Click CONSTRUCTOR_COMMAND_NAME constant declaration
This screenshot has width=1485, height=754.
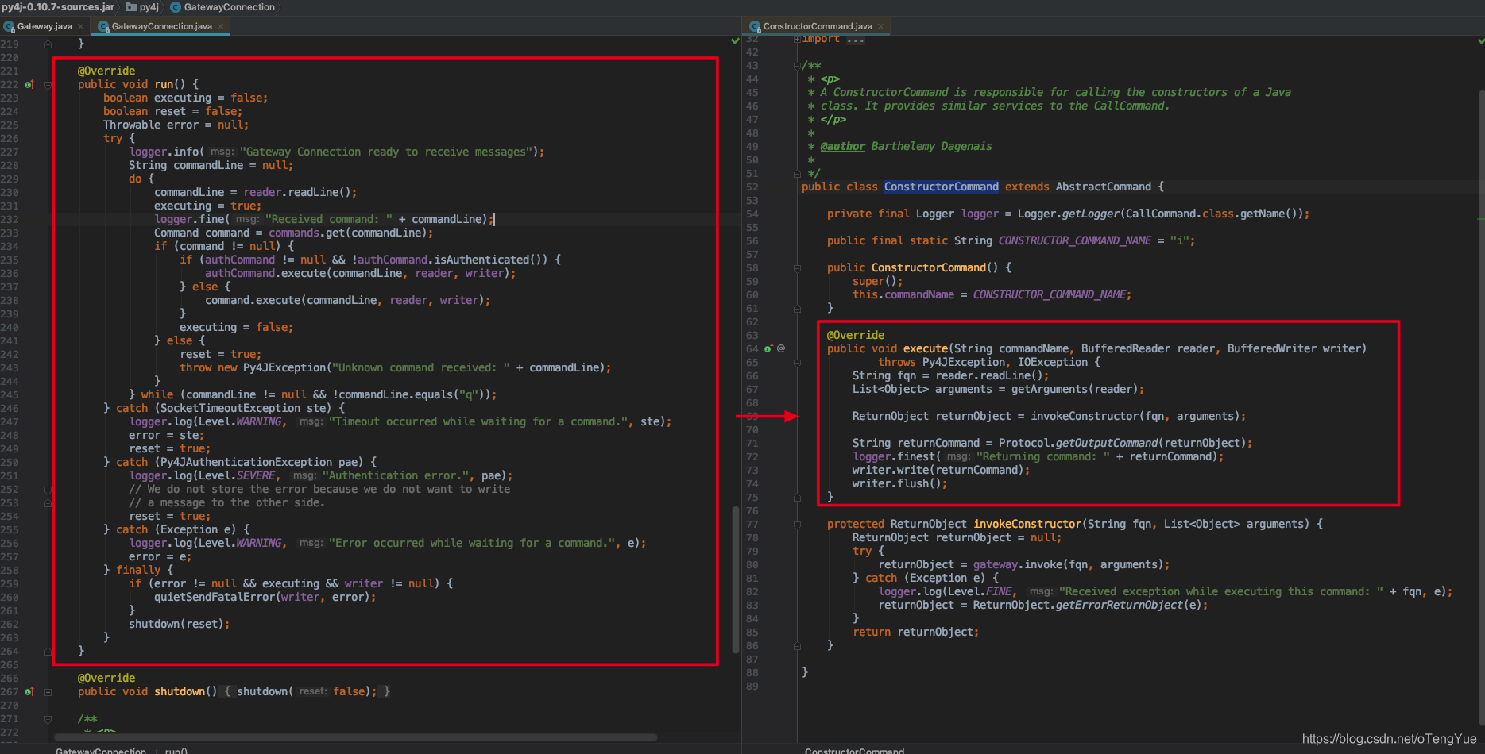pos(1074,240)
